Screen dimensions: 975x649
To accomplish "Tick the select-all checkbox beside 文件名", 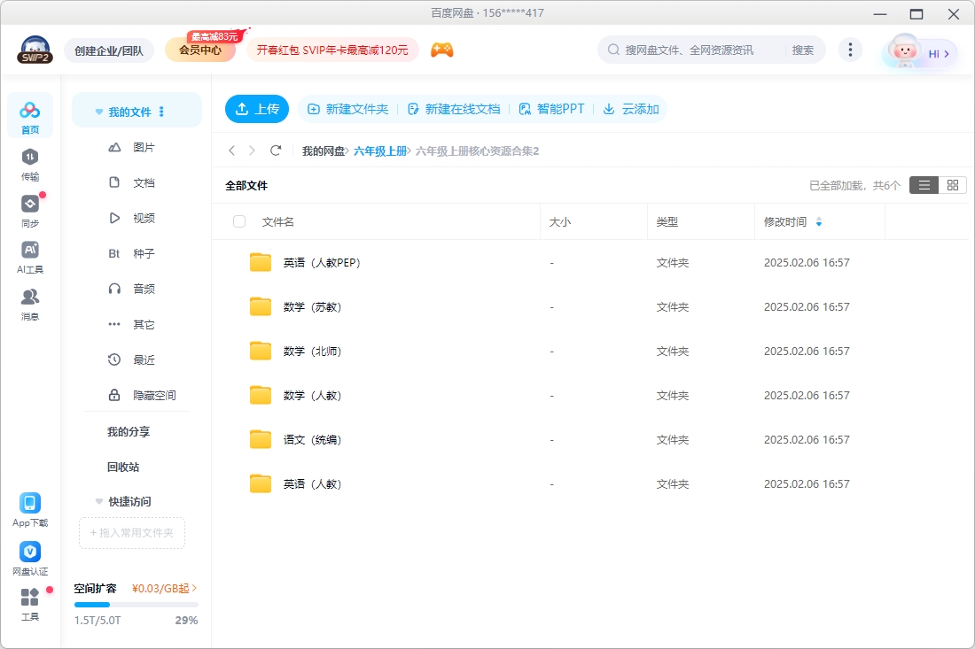I will (239, 221).
